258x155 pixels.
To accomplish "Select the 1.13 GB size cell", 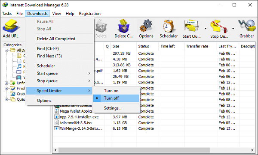I will 120,123.
